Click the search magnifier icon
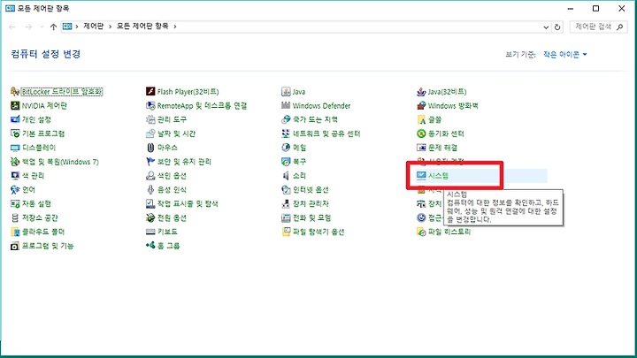 (620, 27)
